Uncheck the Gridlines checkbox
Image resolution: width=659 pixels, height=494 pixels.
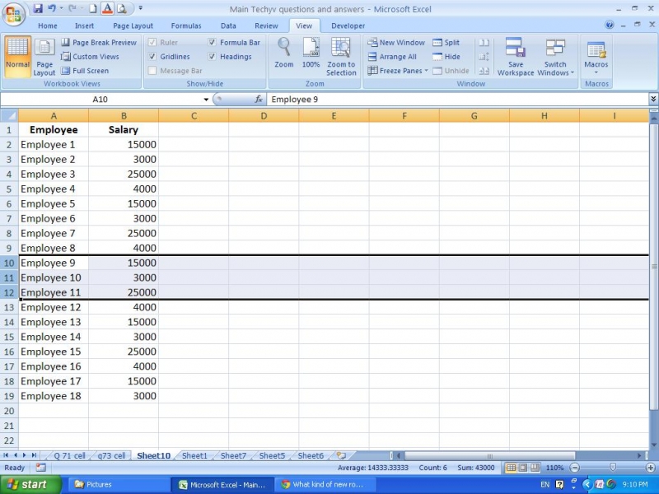point(152,57)
